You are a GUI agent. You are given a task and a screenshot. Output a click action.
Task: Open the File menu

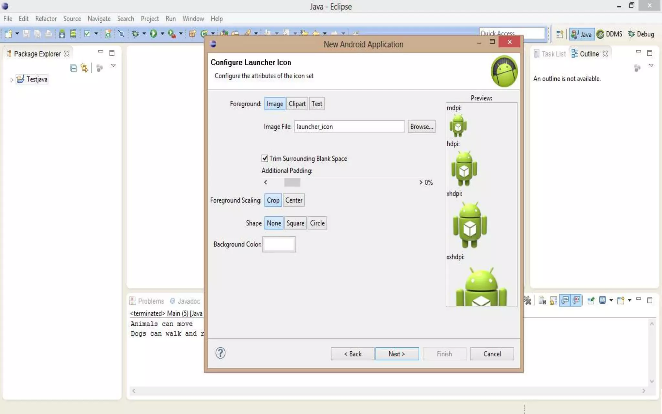(x=8, y=19)
